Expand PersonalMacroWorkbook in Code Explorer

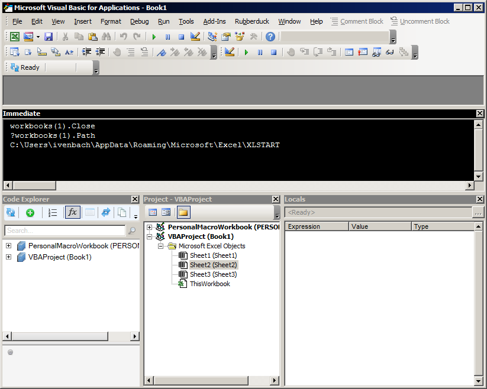point(8,246)
